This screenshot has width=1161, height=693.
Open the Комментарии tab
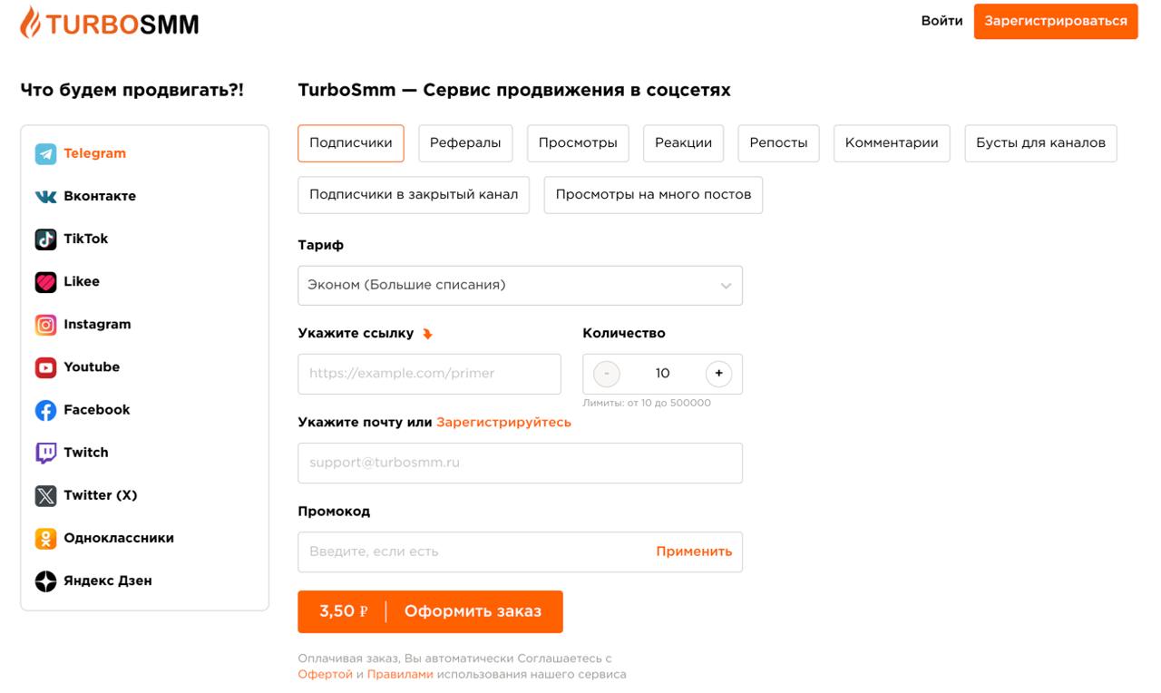pos(892,143)
